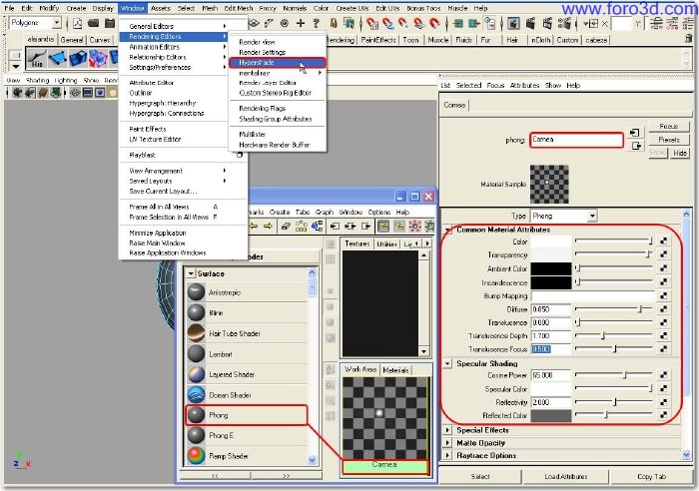Click the Translucence Depth value field
The image size is (699, 491).
pos(550,335)
